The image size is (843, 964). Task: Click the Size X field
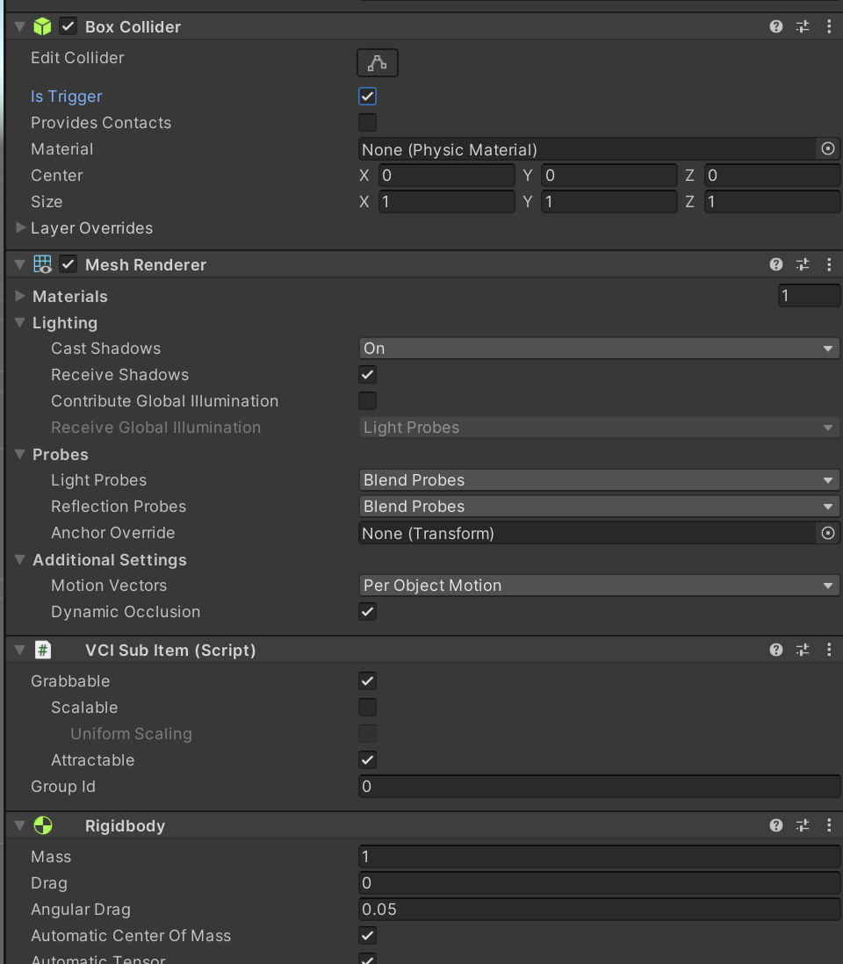click(x=446, y=202)
